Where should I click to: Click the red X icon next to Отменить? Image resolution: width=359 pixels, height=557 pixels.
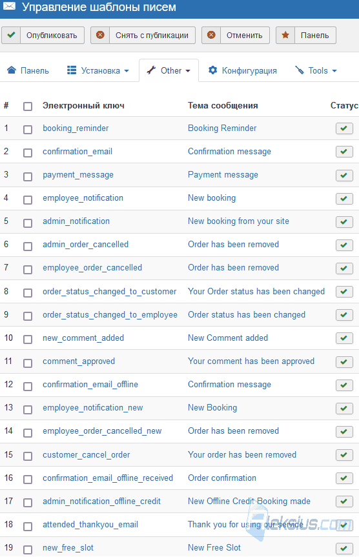point(211,35)
